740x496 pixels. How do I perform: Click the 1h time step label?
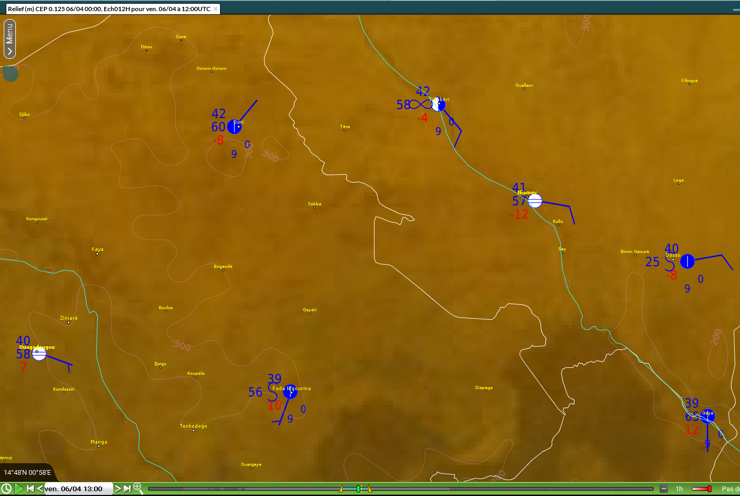(x=679, y=489)
